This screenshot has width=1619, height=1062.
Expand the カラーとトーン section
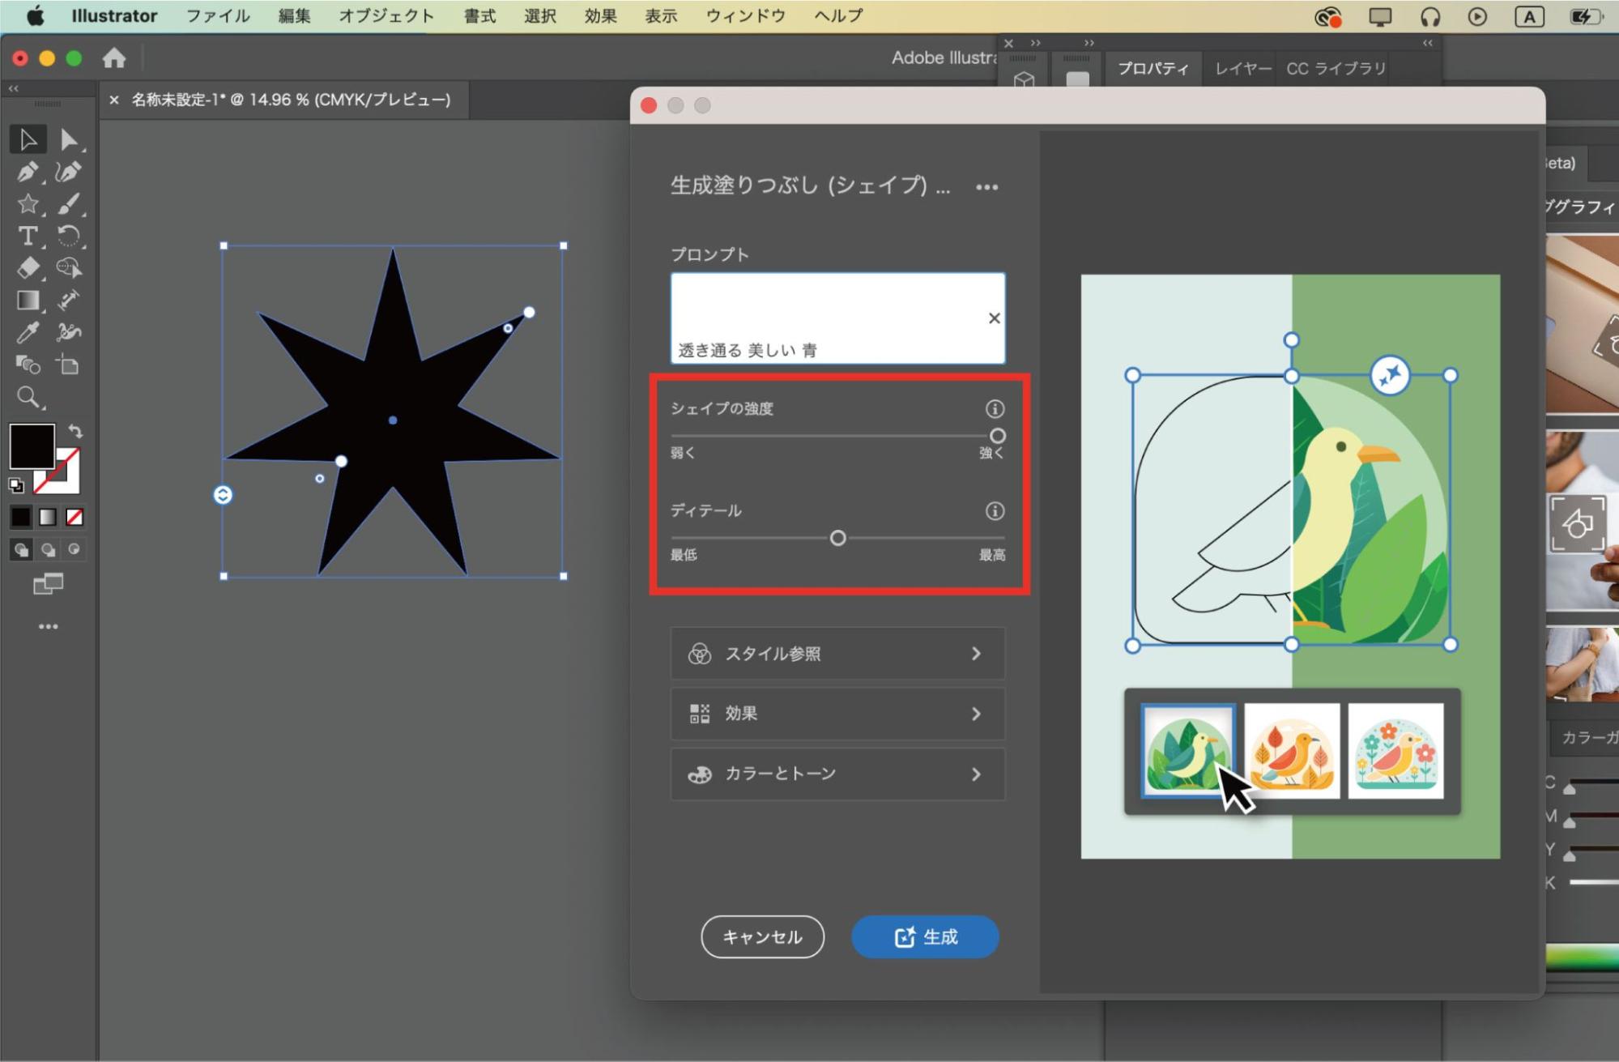837,774
